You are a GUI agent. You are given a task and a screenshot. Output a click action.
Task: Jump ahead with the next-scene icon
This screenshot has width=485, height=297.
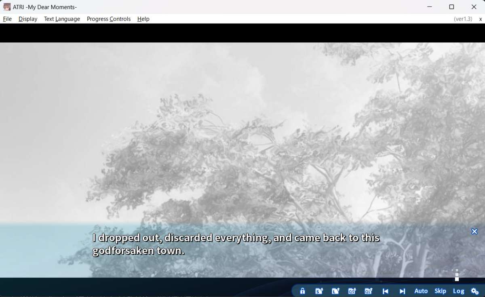pos(402,291)
